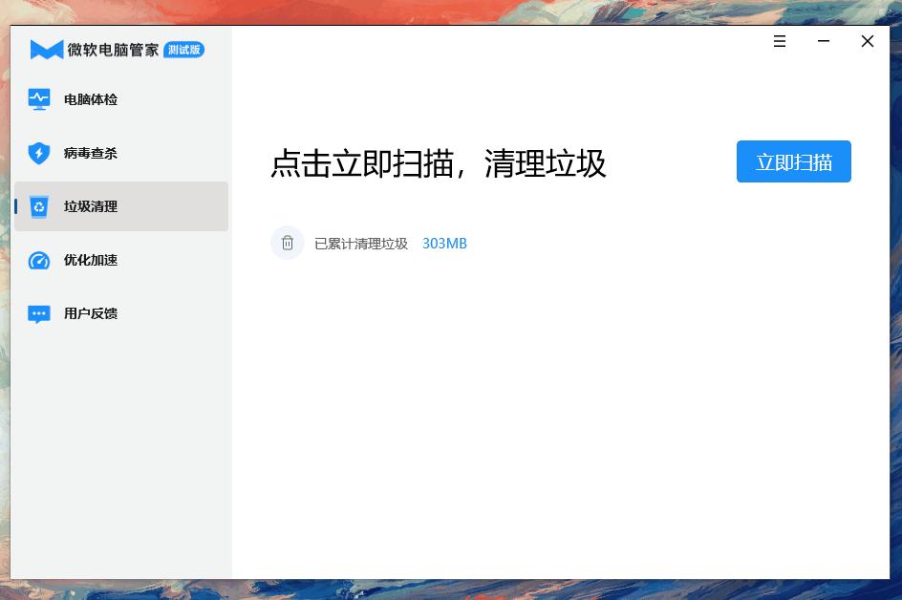Image resolution: width=902 pixels, height=600 pixels.
Task: Click the 优化加速 speedometer icon
Action: [39, 260]
